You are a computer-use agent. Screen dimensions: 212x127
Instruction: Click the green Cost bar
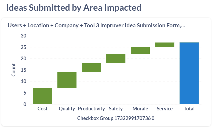coord(42,96)
